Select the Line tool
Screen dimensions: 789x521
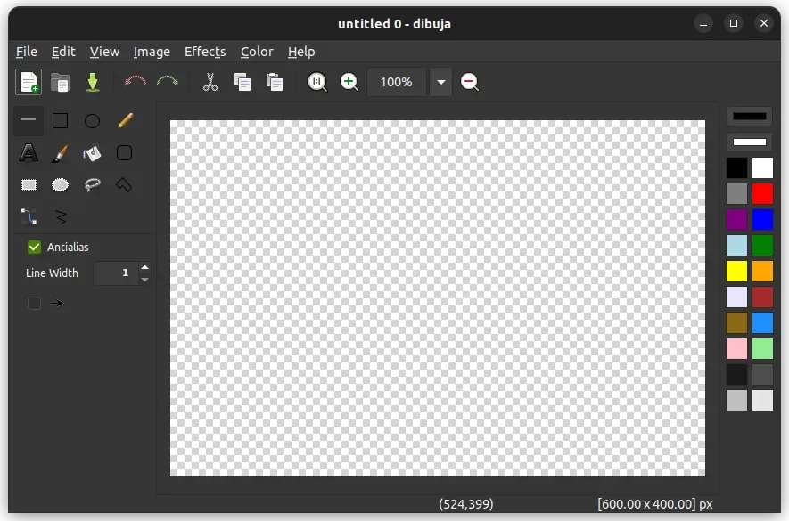29,121
